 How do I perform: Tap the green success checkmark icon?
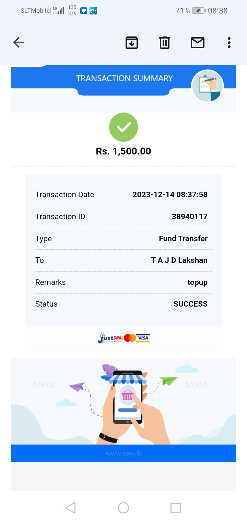pos(123,127)
